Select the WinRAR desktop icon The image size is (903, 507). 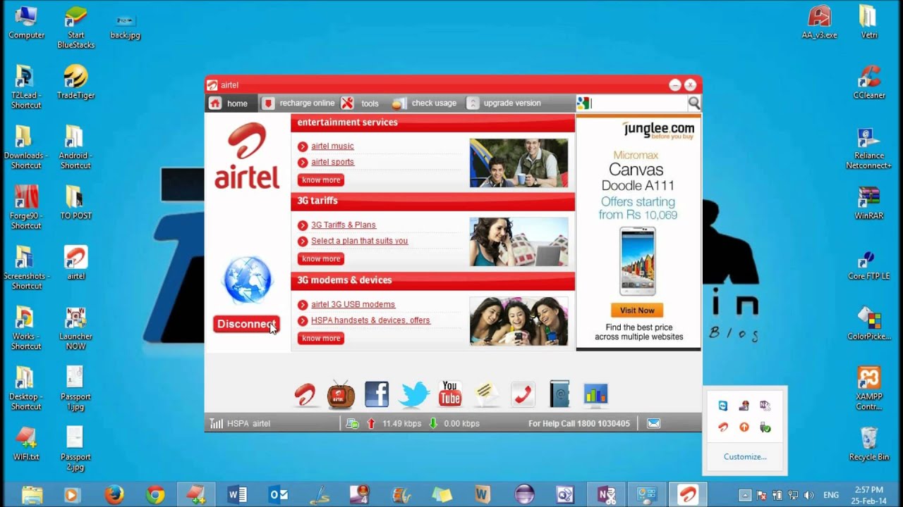869,203
